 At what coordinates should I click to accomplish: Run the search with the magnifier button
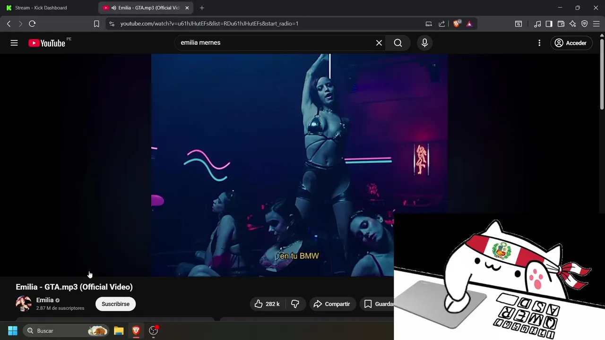pyautogui.click(x=398, y=43)
